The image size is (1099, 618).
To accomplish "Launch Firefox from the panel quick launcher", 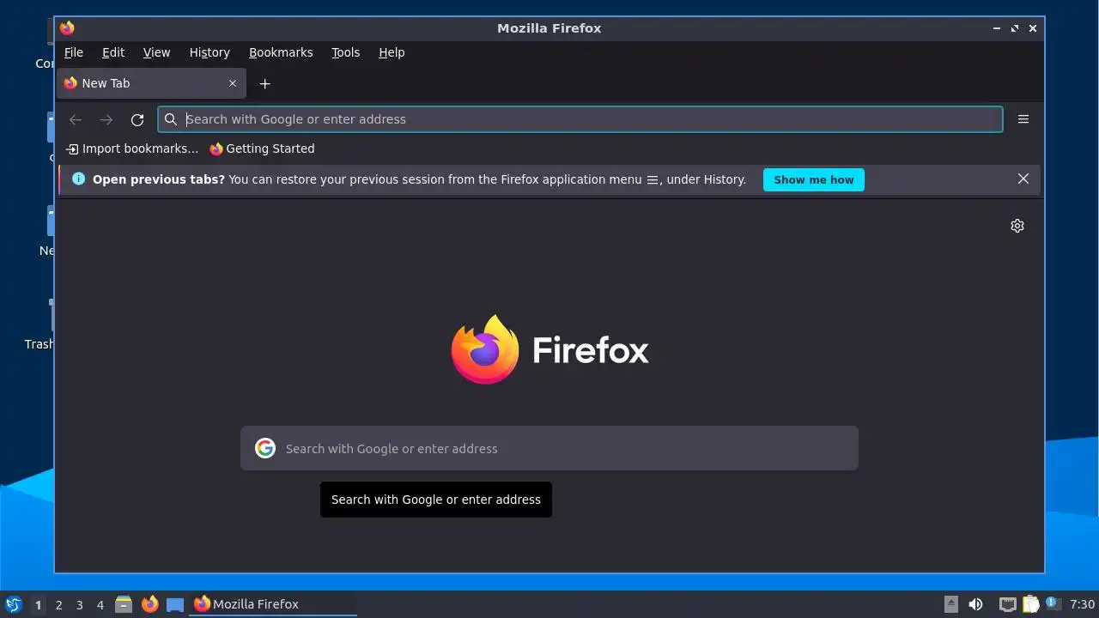I will coord(150,604).
